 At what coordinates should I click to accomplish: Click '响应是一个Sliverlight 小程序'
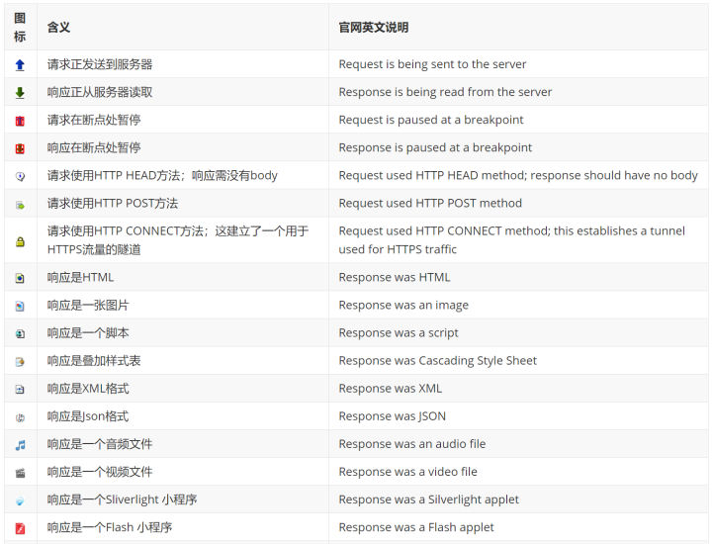click(122, 499)
